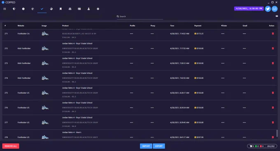Click 'Footlocker US' in row 276

click(23, 108)
